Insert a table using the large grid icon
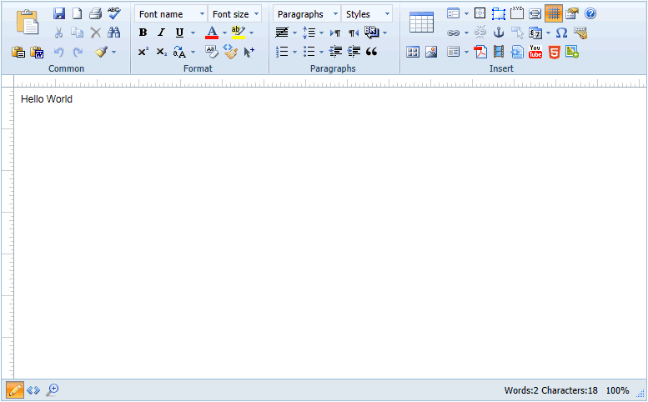This screenshot has width=648, height=402. tap(421, 23)
